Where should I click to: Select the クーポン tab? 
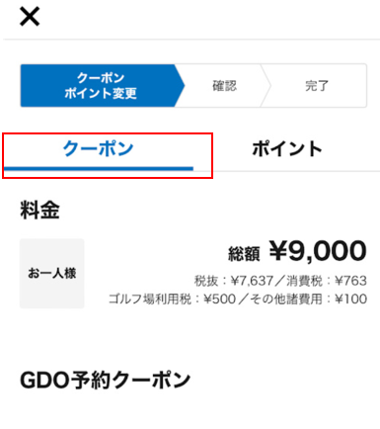tap(99, 149)
